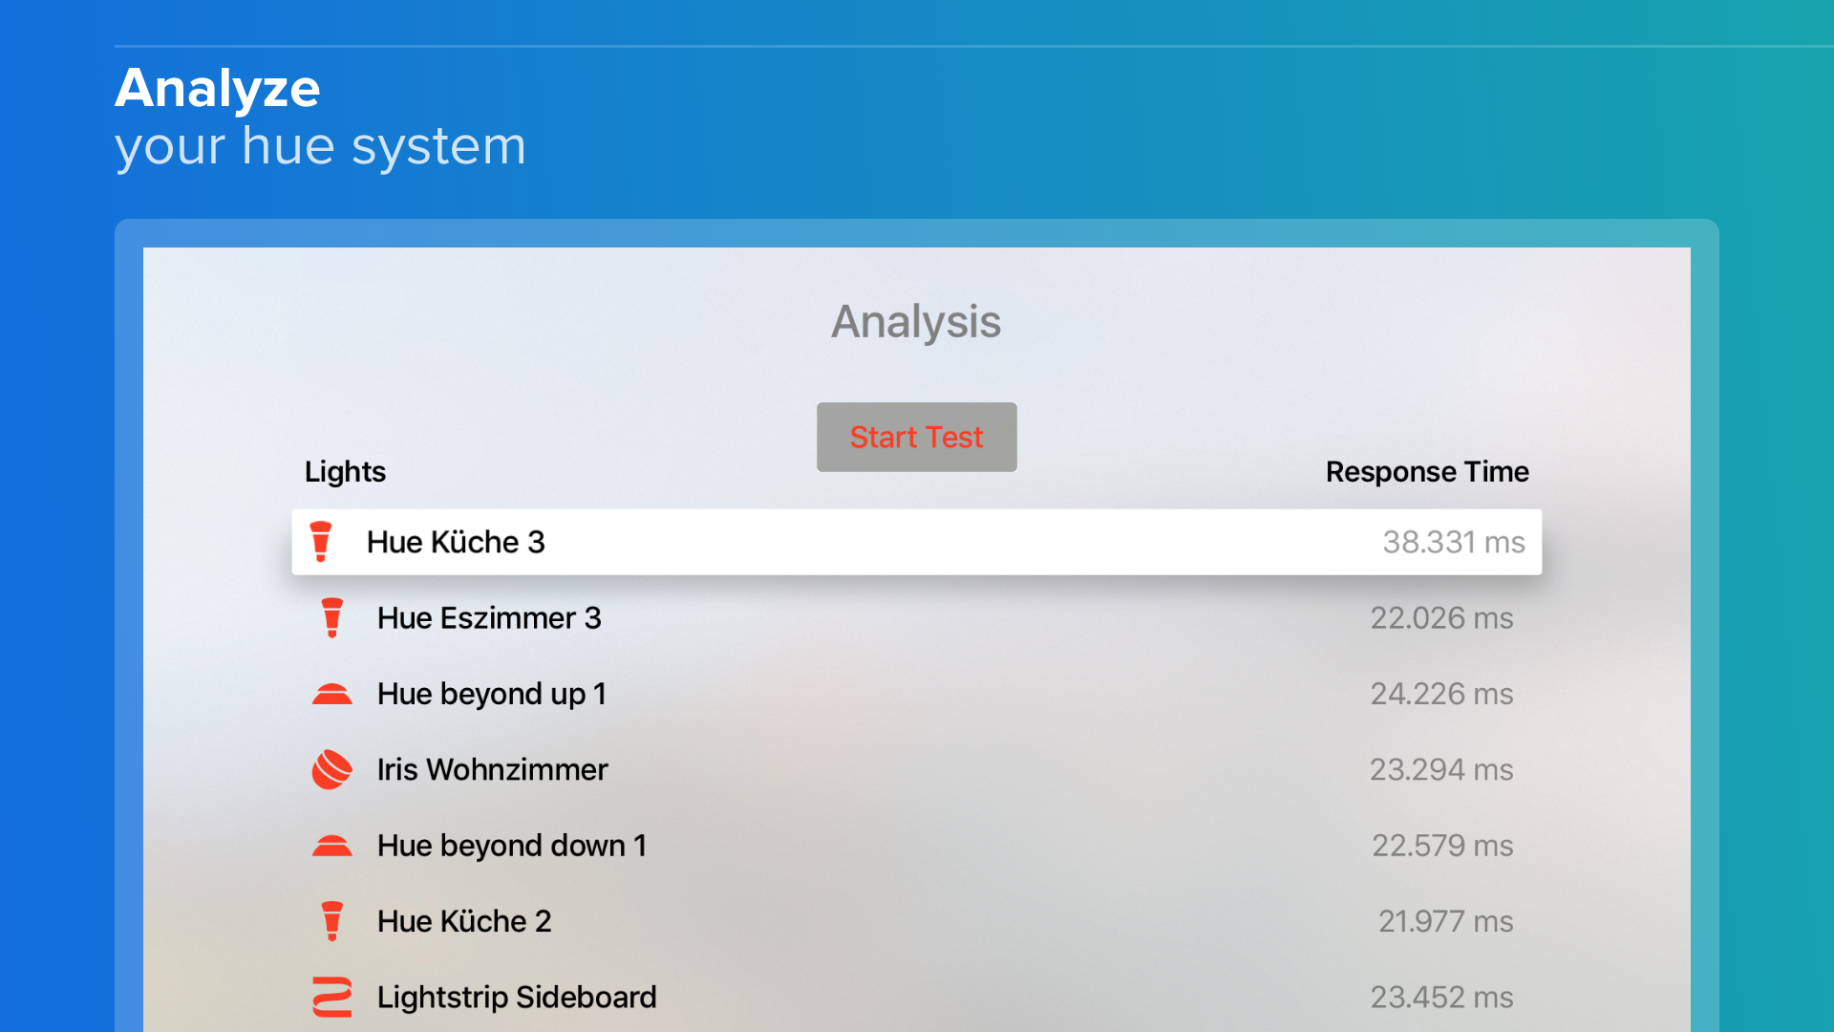Click the 22.026 ms response time
Screen dimensions: 1834x1032
point(1441,618)
